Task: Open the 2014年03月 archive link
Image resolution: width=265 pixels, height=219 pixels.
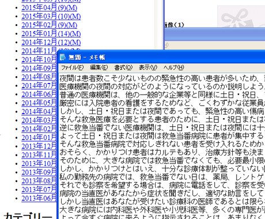Action: coord(39,120)
